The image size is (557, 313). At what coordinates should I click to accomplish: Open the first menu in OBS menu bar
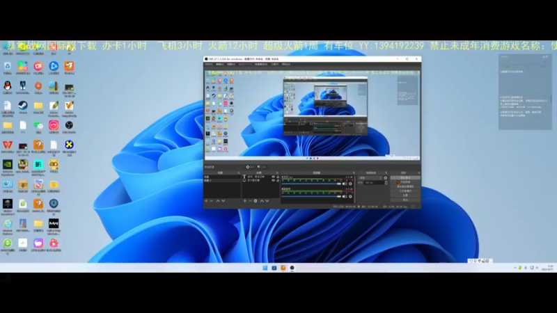[x=209, y=64]
